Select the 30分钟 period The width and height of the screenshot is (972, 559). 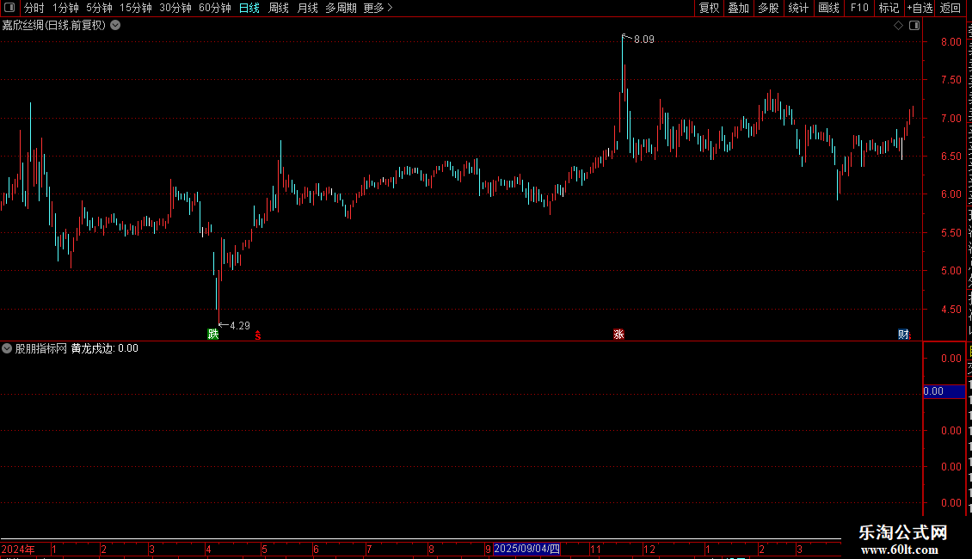coord(175,8)
